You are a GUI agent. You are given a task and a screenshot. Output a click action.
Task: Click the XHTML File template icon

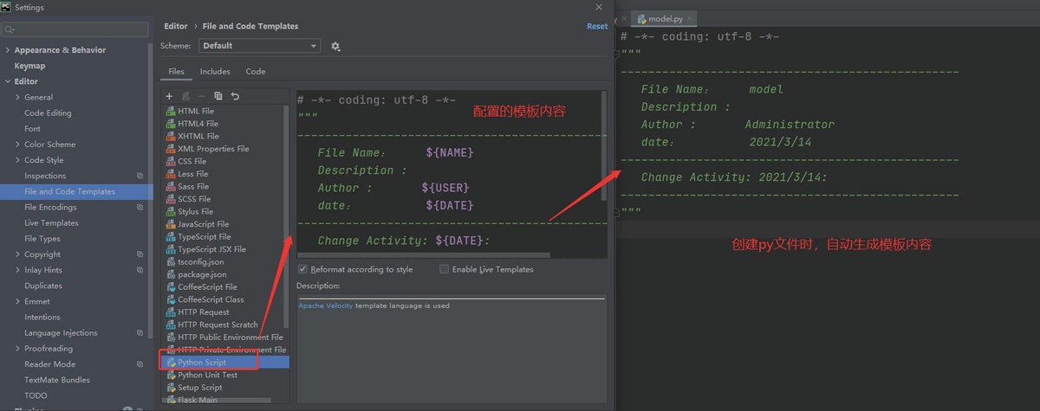171,136
